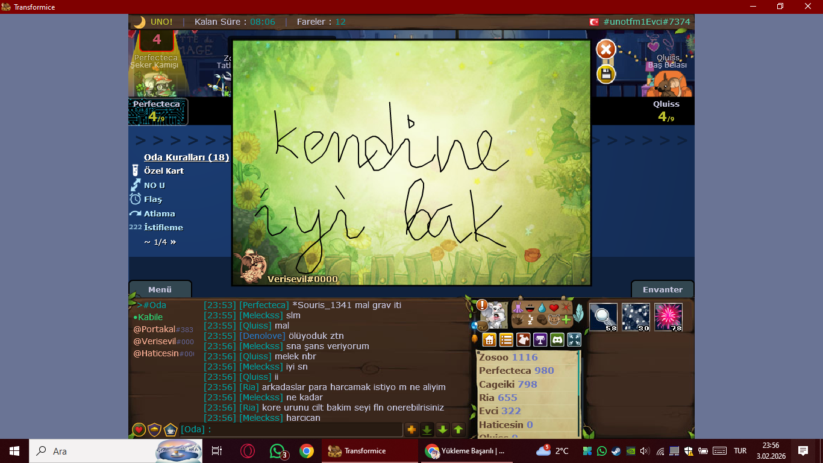Image resolution: width=823 pixels, height=463 pixels.
Task: Click the red heart icon beside chat input
Action: pyautogui.click(x=139, y=429)
